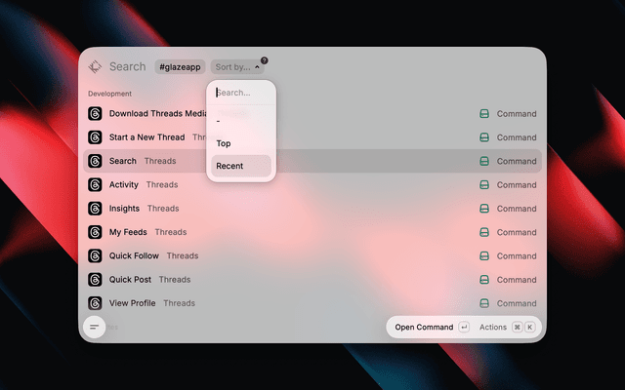Click the #glazeapp tag chip
The image size is (625, 390).
[180, 67]
